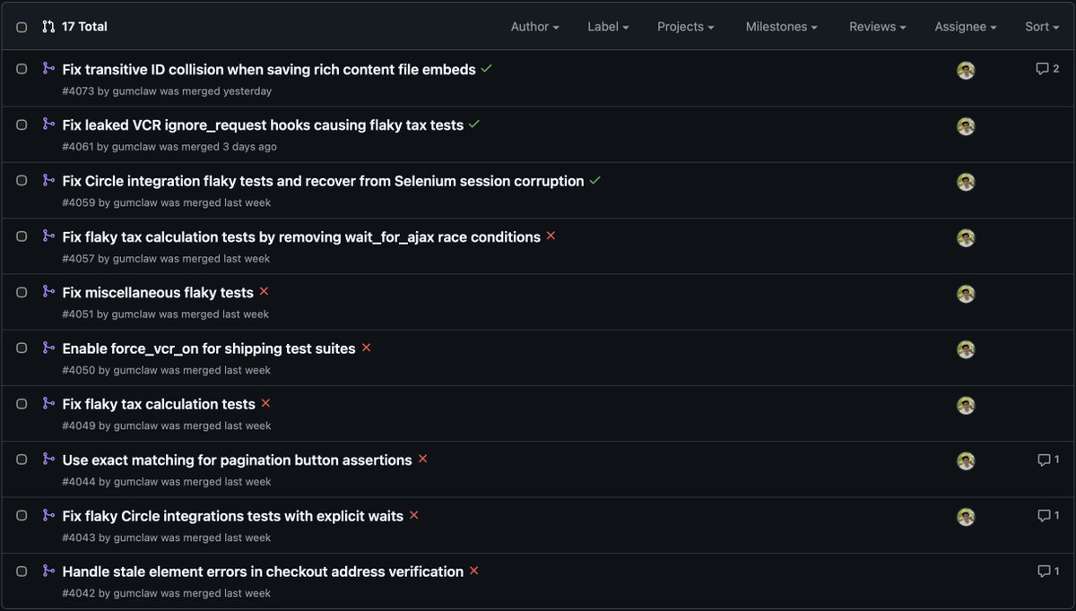Open the comment icon showing 2 on #4073

[1046, 68]
